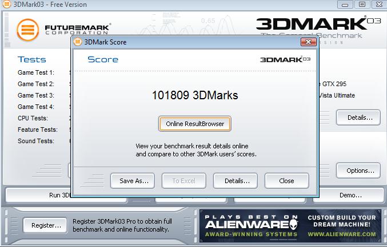Click Sound Tests label
Screen dimensions: 387x247
coord(36,141)
